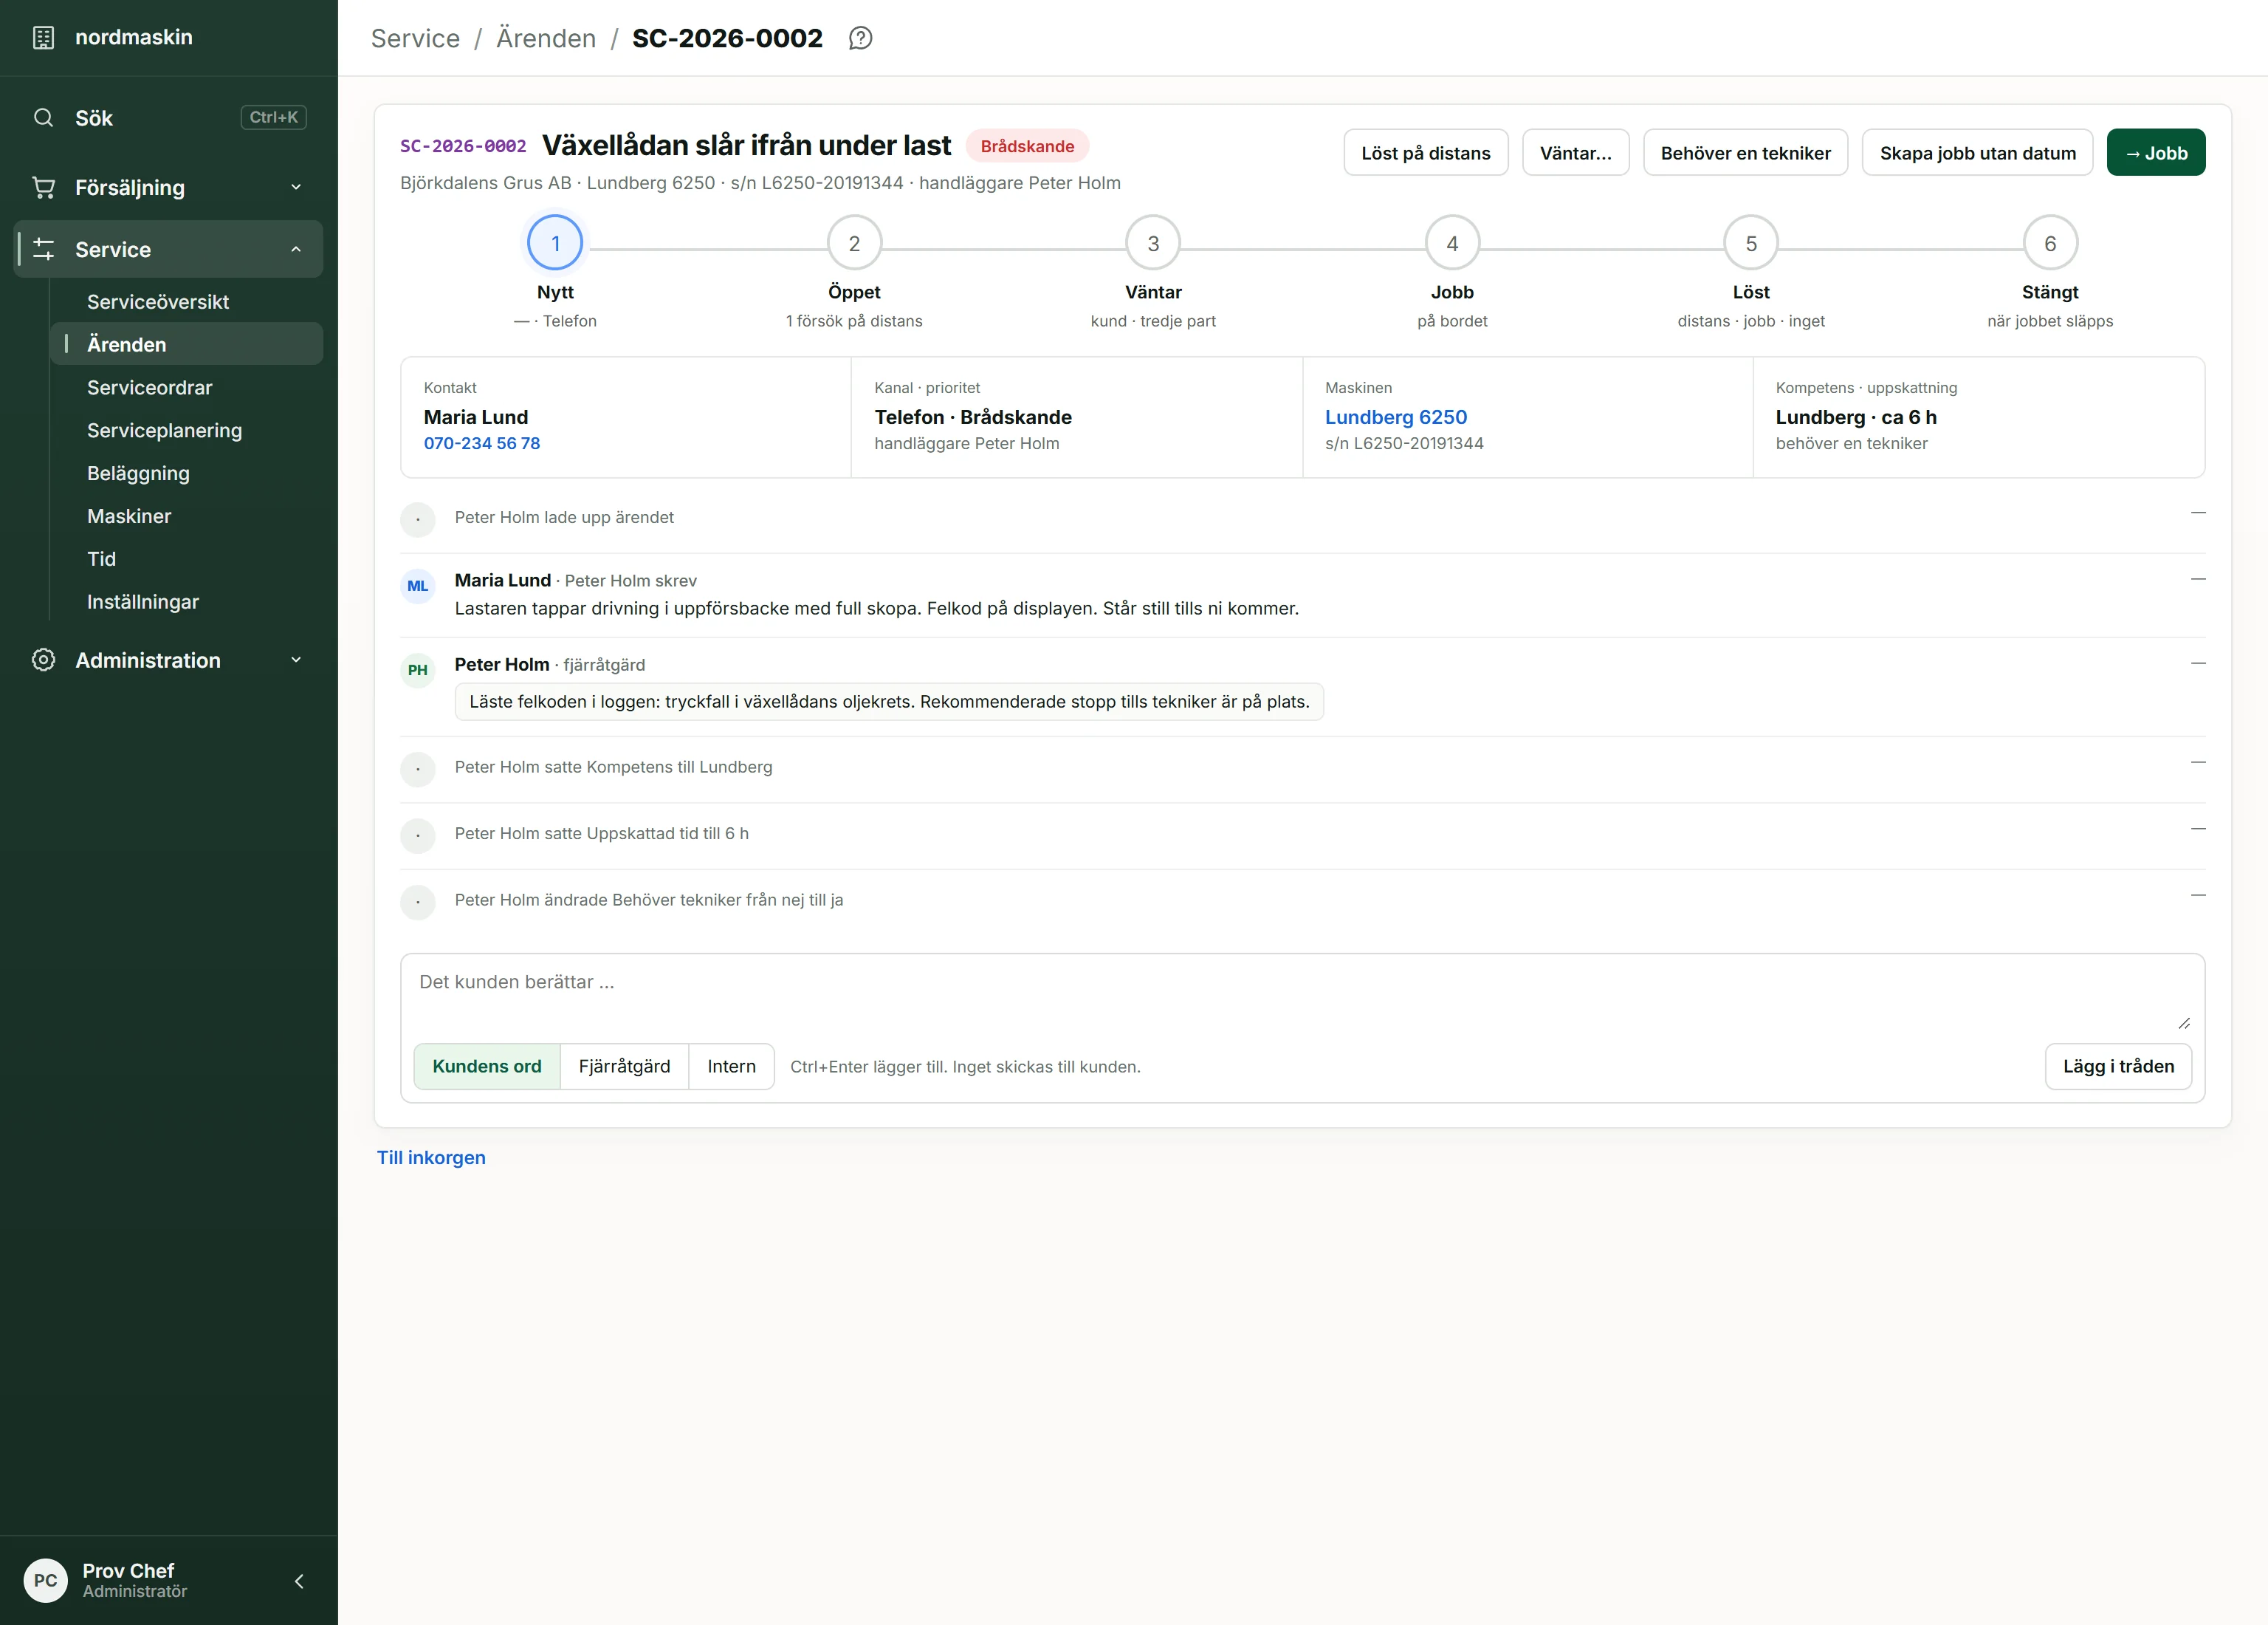Expand the Administration menu chevron
This screenshot has width=2268, height=1625.
(296, 660)
